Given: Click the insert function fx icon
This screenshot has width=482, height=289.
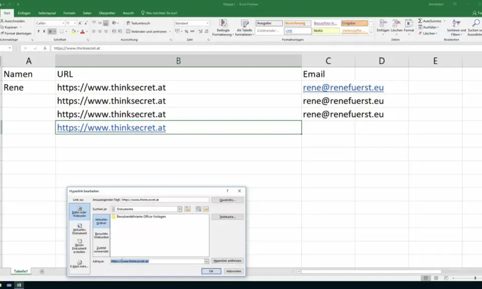Looking at the screenshot, I should 45,48.
